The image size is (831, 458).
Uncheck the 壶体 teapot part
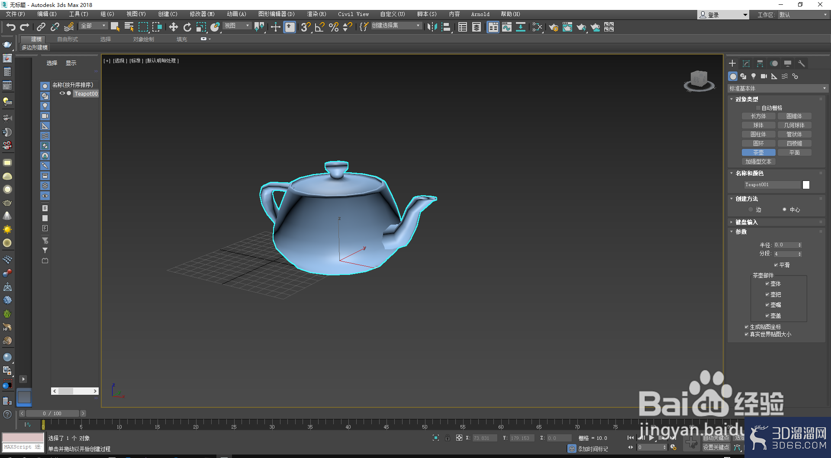coord(767,284)
